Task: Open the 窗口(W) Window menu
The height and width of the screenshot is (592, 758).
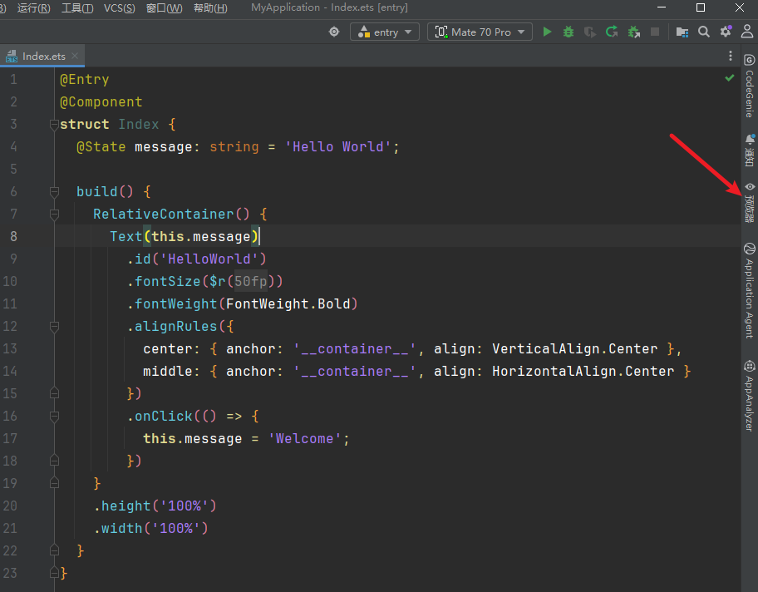Action: pyautogui.click(x=165, y=8)
